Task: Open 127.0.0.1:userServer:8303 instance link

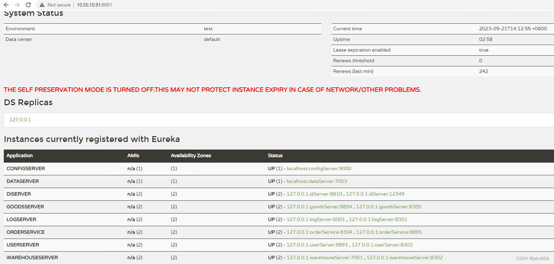Action: tap(382, 245)
